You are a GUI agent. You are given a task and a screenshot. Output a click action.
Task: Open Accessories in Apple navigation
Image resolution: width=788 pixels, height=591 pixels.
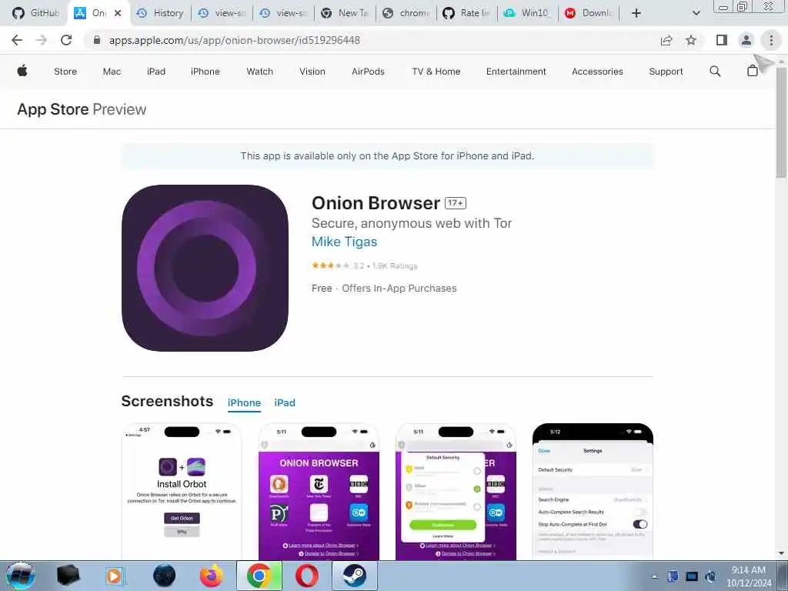coord(597,72)
